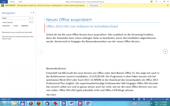The width and height of the screenshot is (170, 106).
Task: Open the battery power tray icon
Action: pos(149,104)
